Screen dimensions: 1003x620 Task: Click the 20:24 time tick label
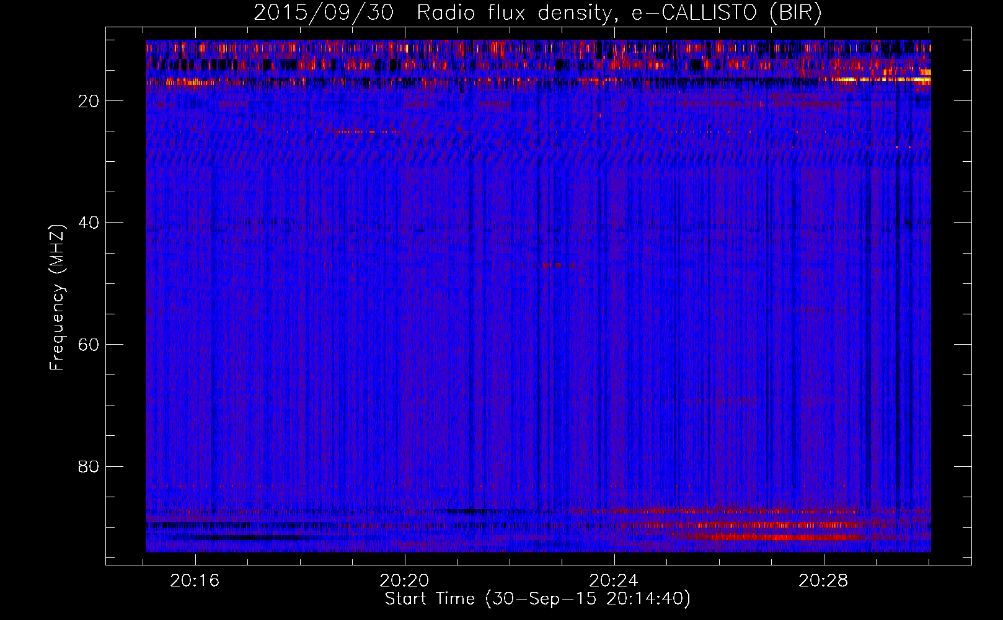(x=614, y=581)
